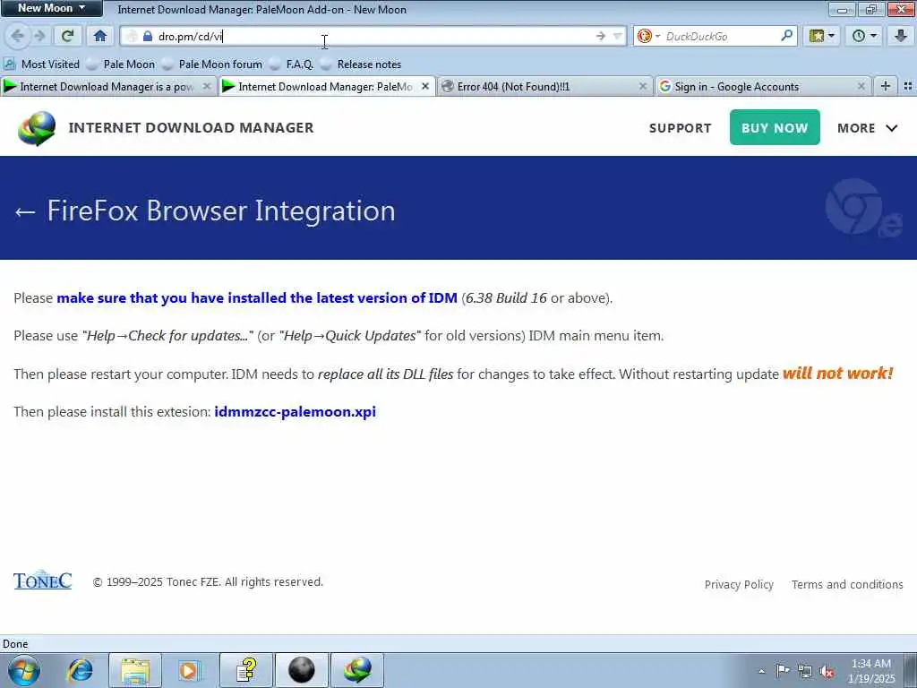Screen dimensions: 917x688
Task: Open Terms and conditions link
Action: 847,584
